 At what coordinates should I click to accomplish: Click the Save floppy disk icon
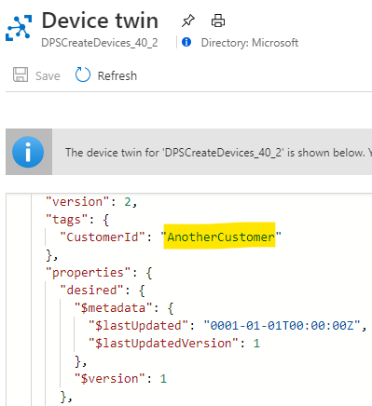pos(21,74)
